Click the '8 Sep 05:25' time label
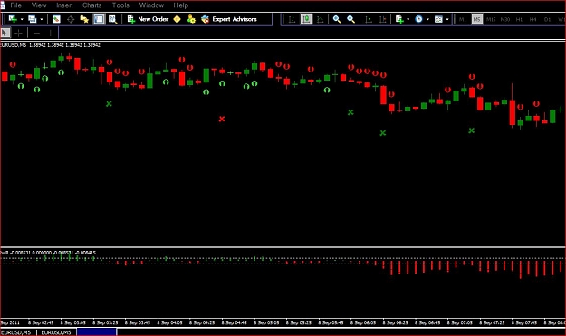Image resolution: width=566 pixels, height=336 pixels. pos(299,322)
